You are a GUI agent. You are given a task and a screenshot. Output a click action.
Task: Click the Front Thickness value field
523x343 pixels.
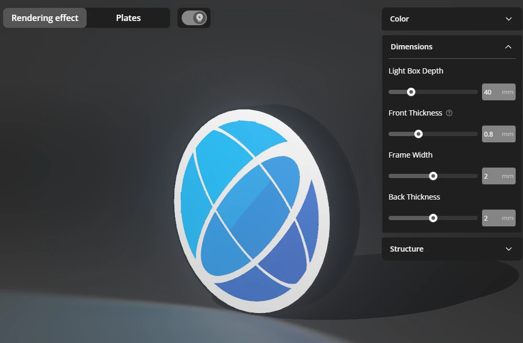[499, 134]
